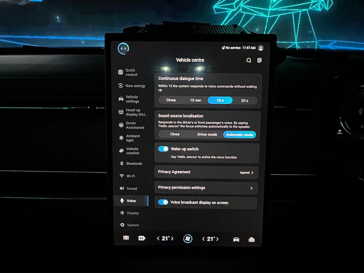
Task: Open the Display sidebar item
Action: [x=132, y=213]
